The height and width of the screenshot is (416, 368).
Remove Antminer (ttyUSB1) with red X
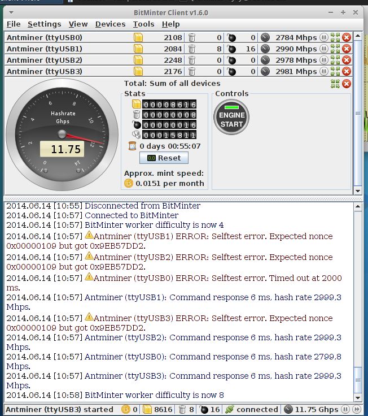coord(347,49)
